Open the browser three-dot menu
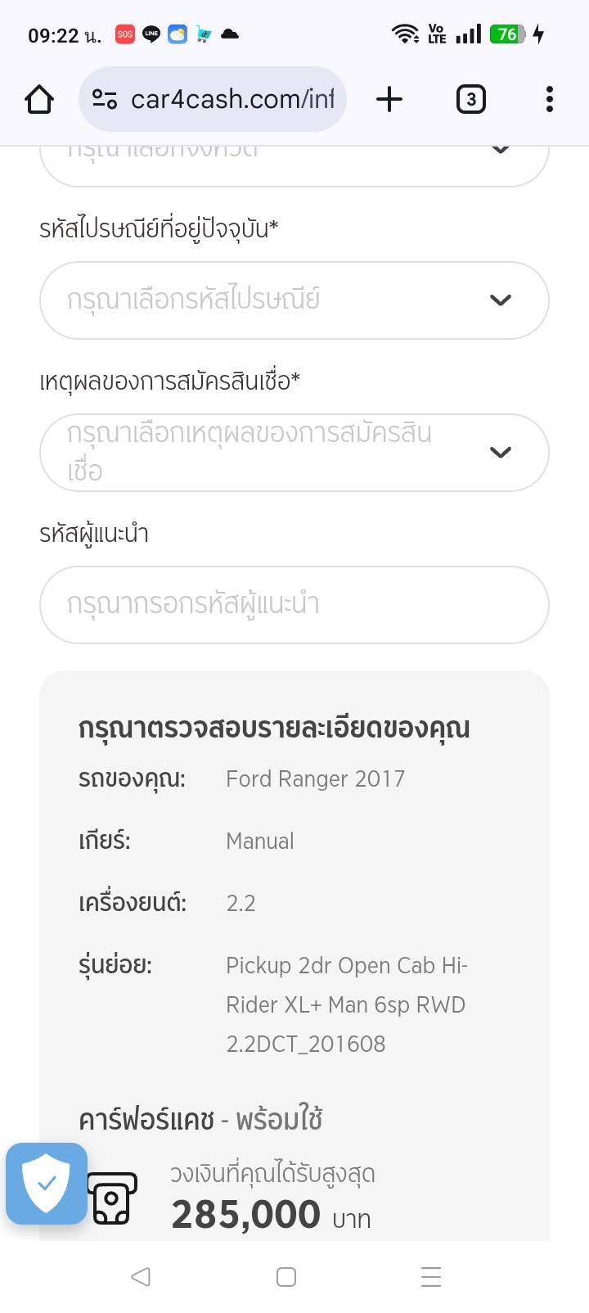589x1313 pixels. pyautogui.click(x=549, y=100)
